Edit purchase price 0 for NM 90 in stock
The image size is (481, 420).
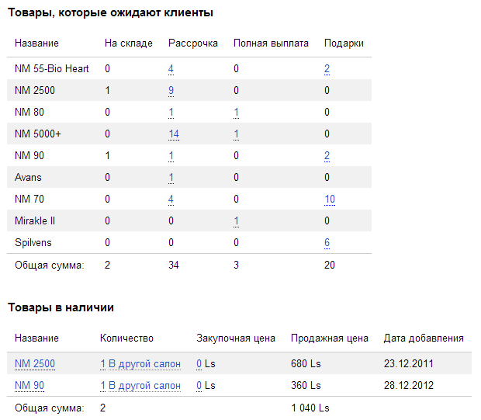(199, 385)
